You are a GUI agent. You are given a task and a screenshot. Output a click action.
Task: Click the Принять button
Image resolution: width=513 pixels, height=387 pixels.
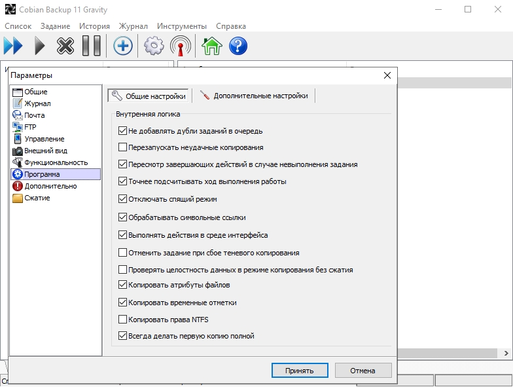pyautogui.click(x=300, y=371)
